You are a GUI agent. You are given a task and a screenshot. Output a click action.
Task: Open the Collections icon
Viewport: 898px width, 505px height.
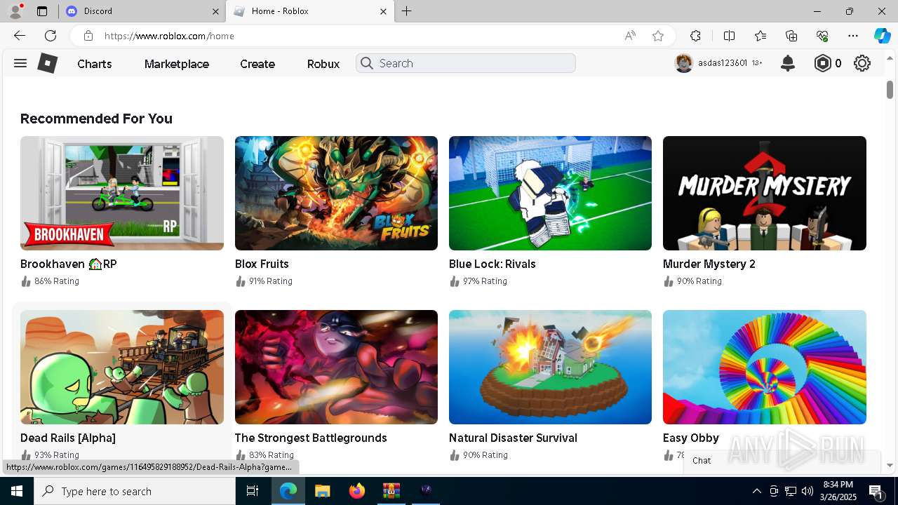[791, 36]
